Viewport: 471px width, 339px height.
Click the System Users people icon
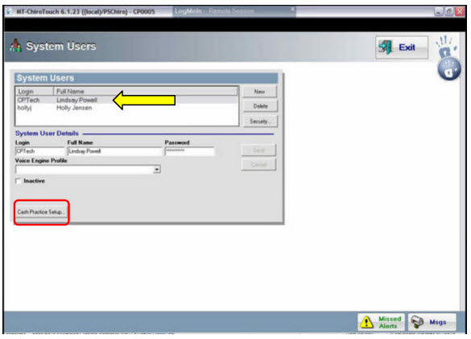click(15, 46)
